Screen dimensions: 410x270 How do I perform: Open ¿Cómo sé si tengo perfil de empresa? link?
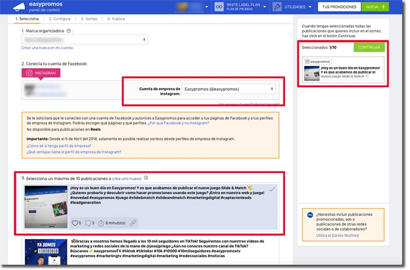[x=59, y=146]
